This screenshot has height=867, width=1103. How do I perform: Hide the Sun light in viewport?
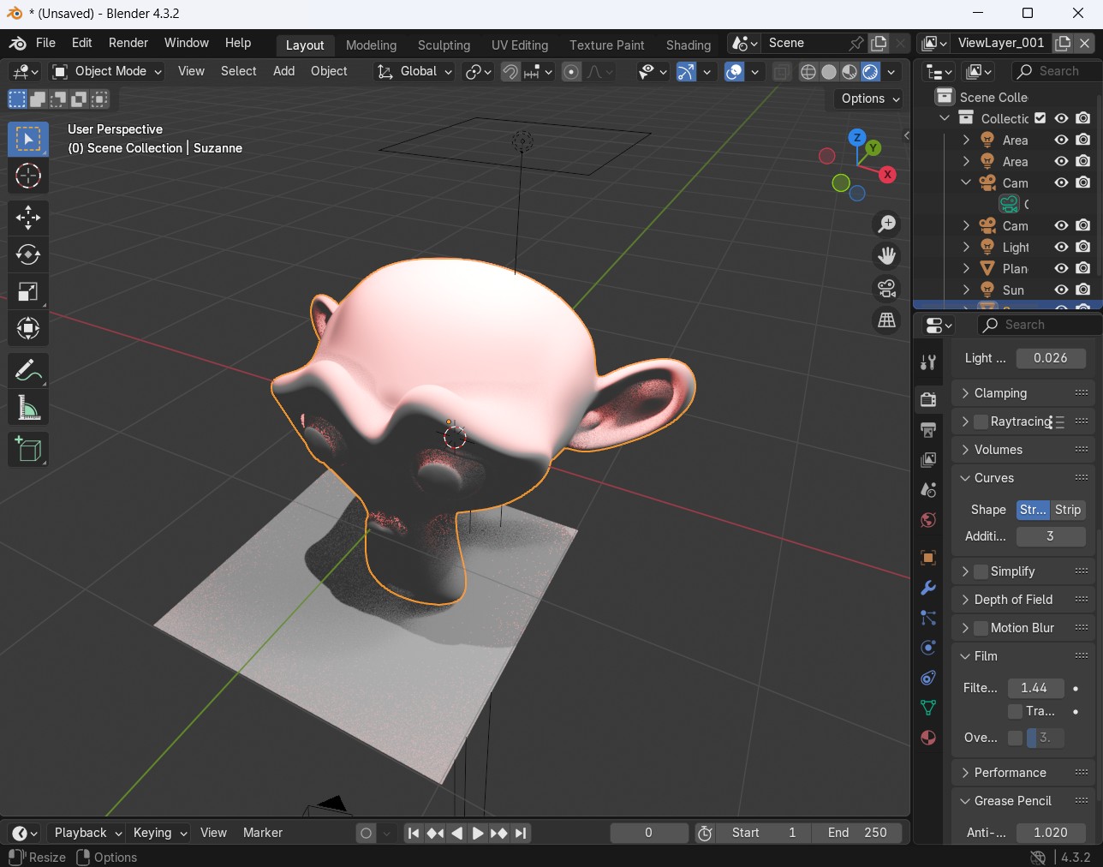coord(1061,290)
